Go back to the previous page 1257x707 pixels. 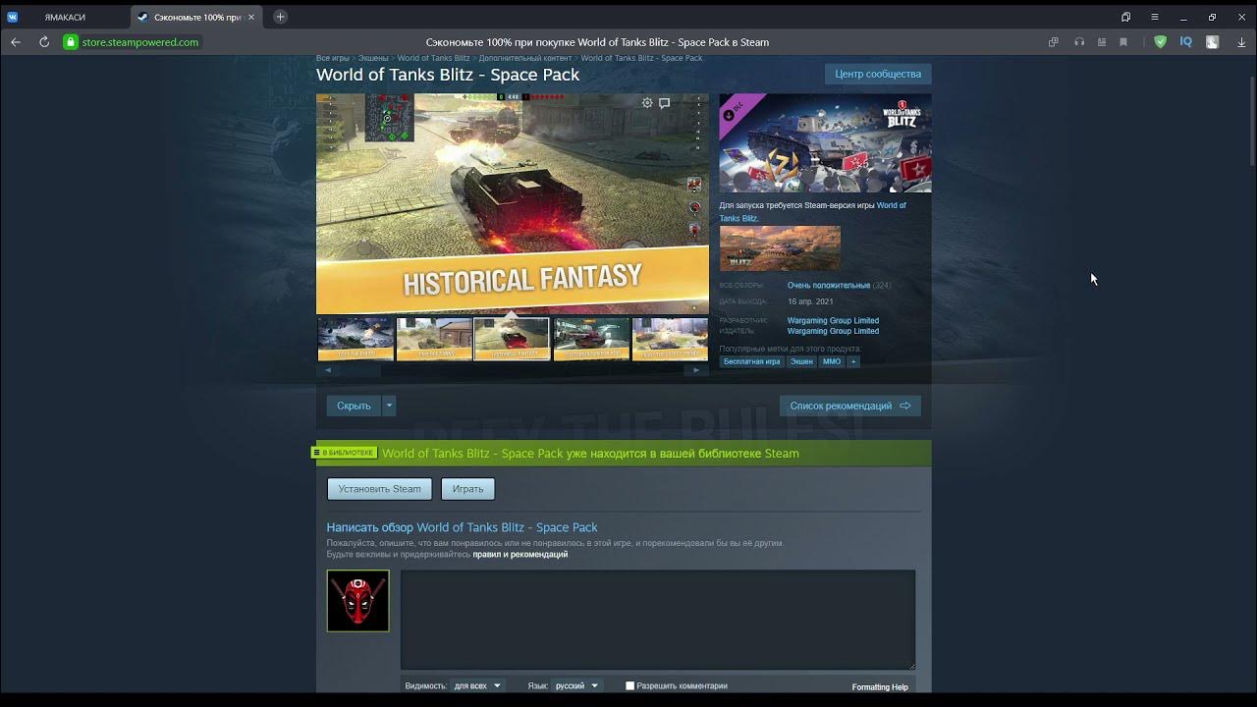(x=16, y=42)
